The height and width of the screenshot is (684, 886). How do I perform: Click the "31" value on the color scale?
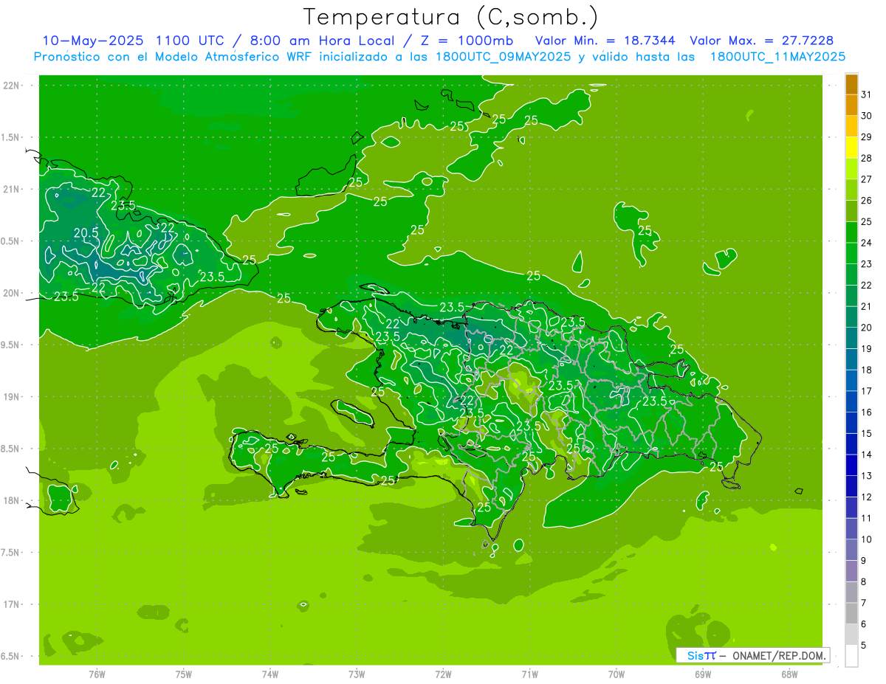pos(867,94)
